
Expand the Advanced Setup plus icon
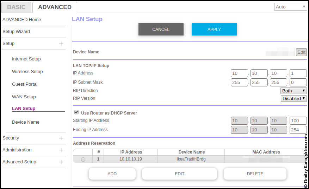pyautogui.click(x=61, y=162)
